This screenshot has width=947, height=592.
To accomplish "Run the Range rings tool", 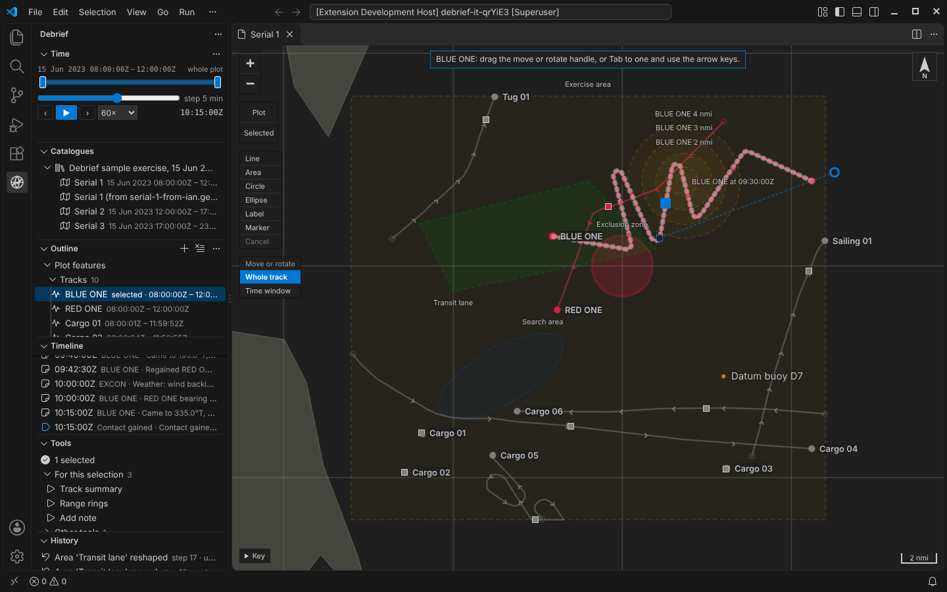I will (x=84, y=504).
